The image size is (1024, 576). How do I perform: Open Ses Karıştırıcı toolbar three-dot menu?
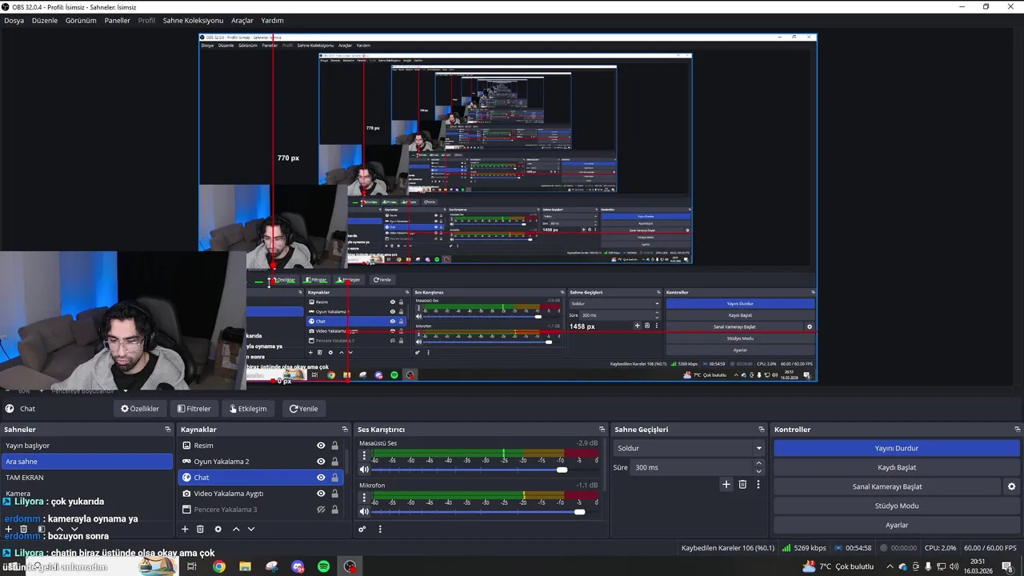coord(380,529)
